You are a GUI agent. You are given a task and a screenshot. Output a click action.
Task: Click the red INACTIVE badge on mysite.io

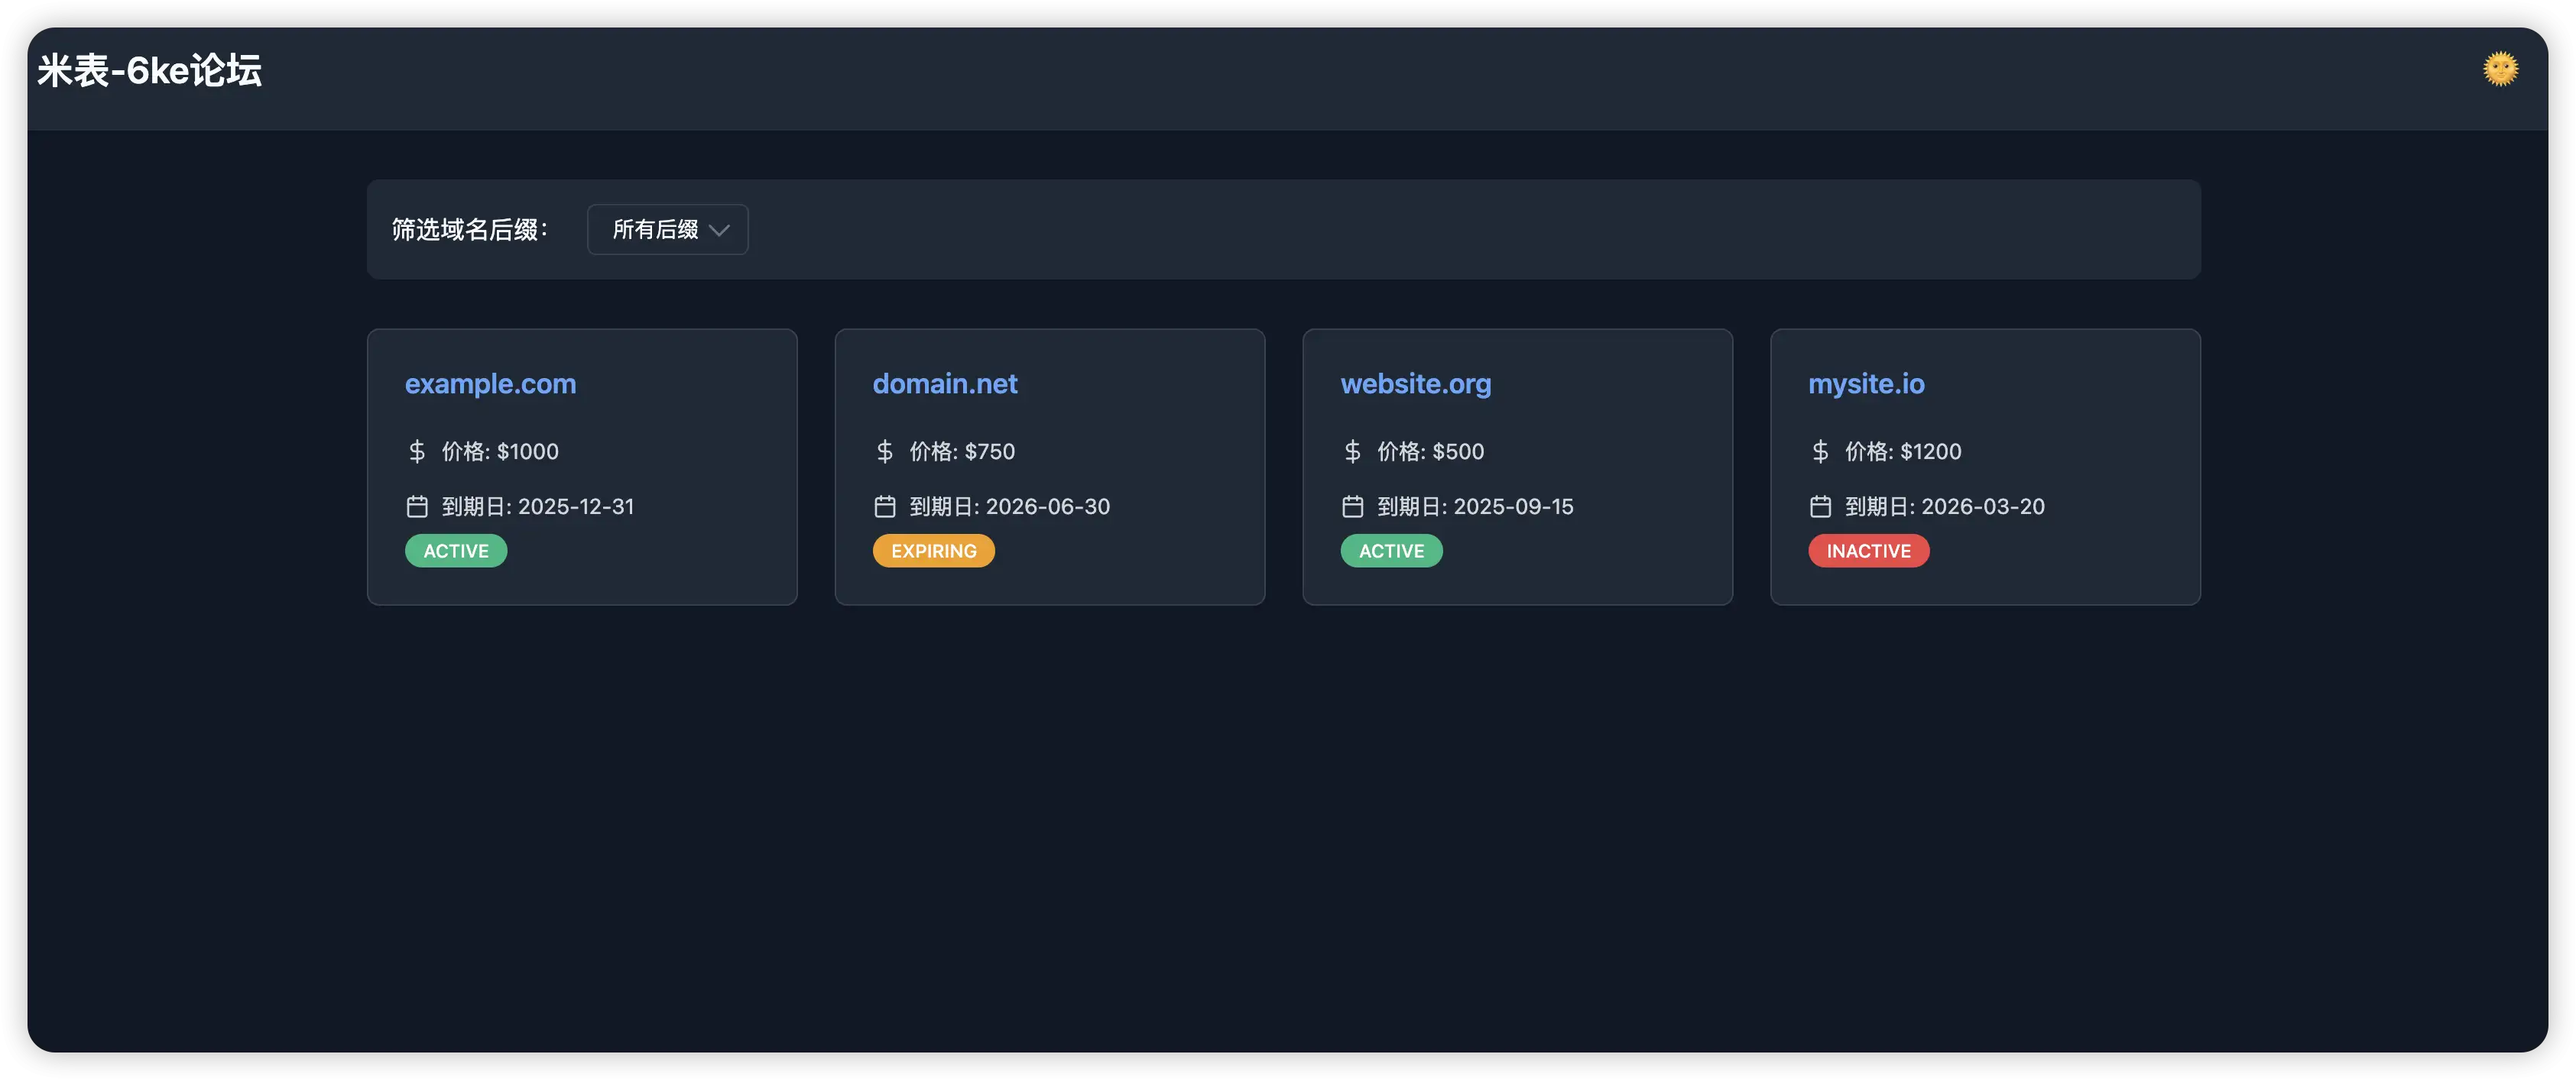point(1868,551)
